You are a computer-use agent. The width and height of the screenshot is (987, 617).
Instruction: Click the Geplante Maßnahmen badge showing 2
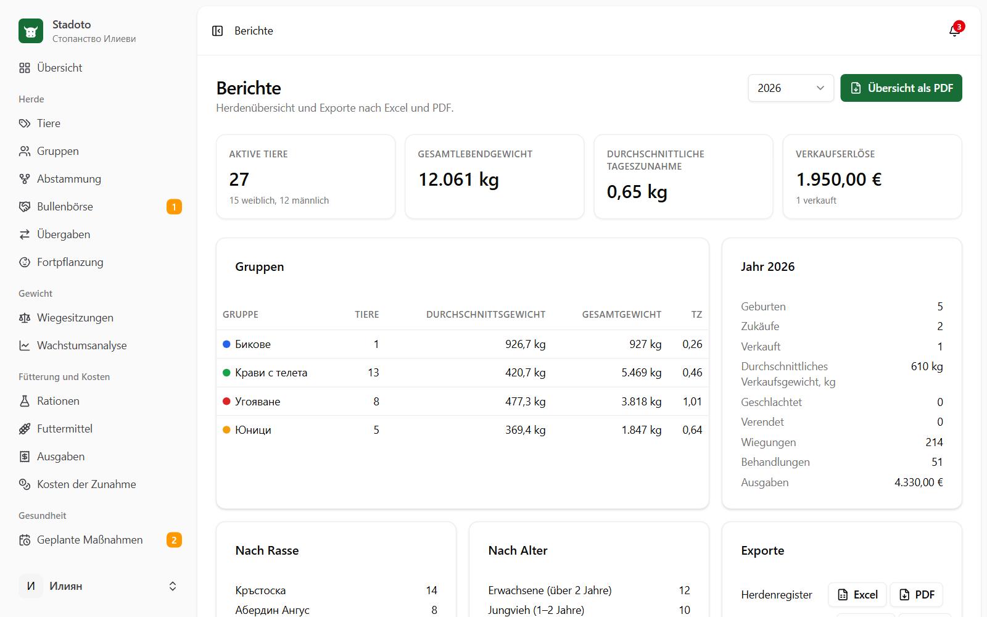[x=174, y=540]
